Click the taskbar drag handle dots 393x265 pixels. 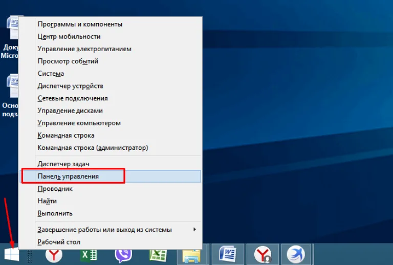tap(30, 256)
